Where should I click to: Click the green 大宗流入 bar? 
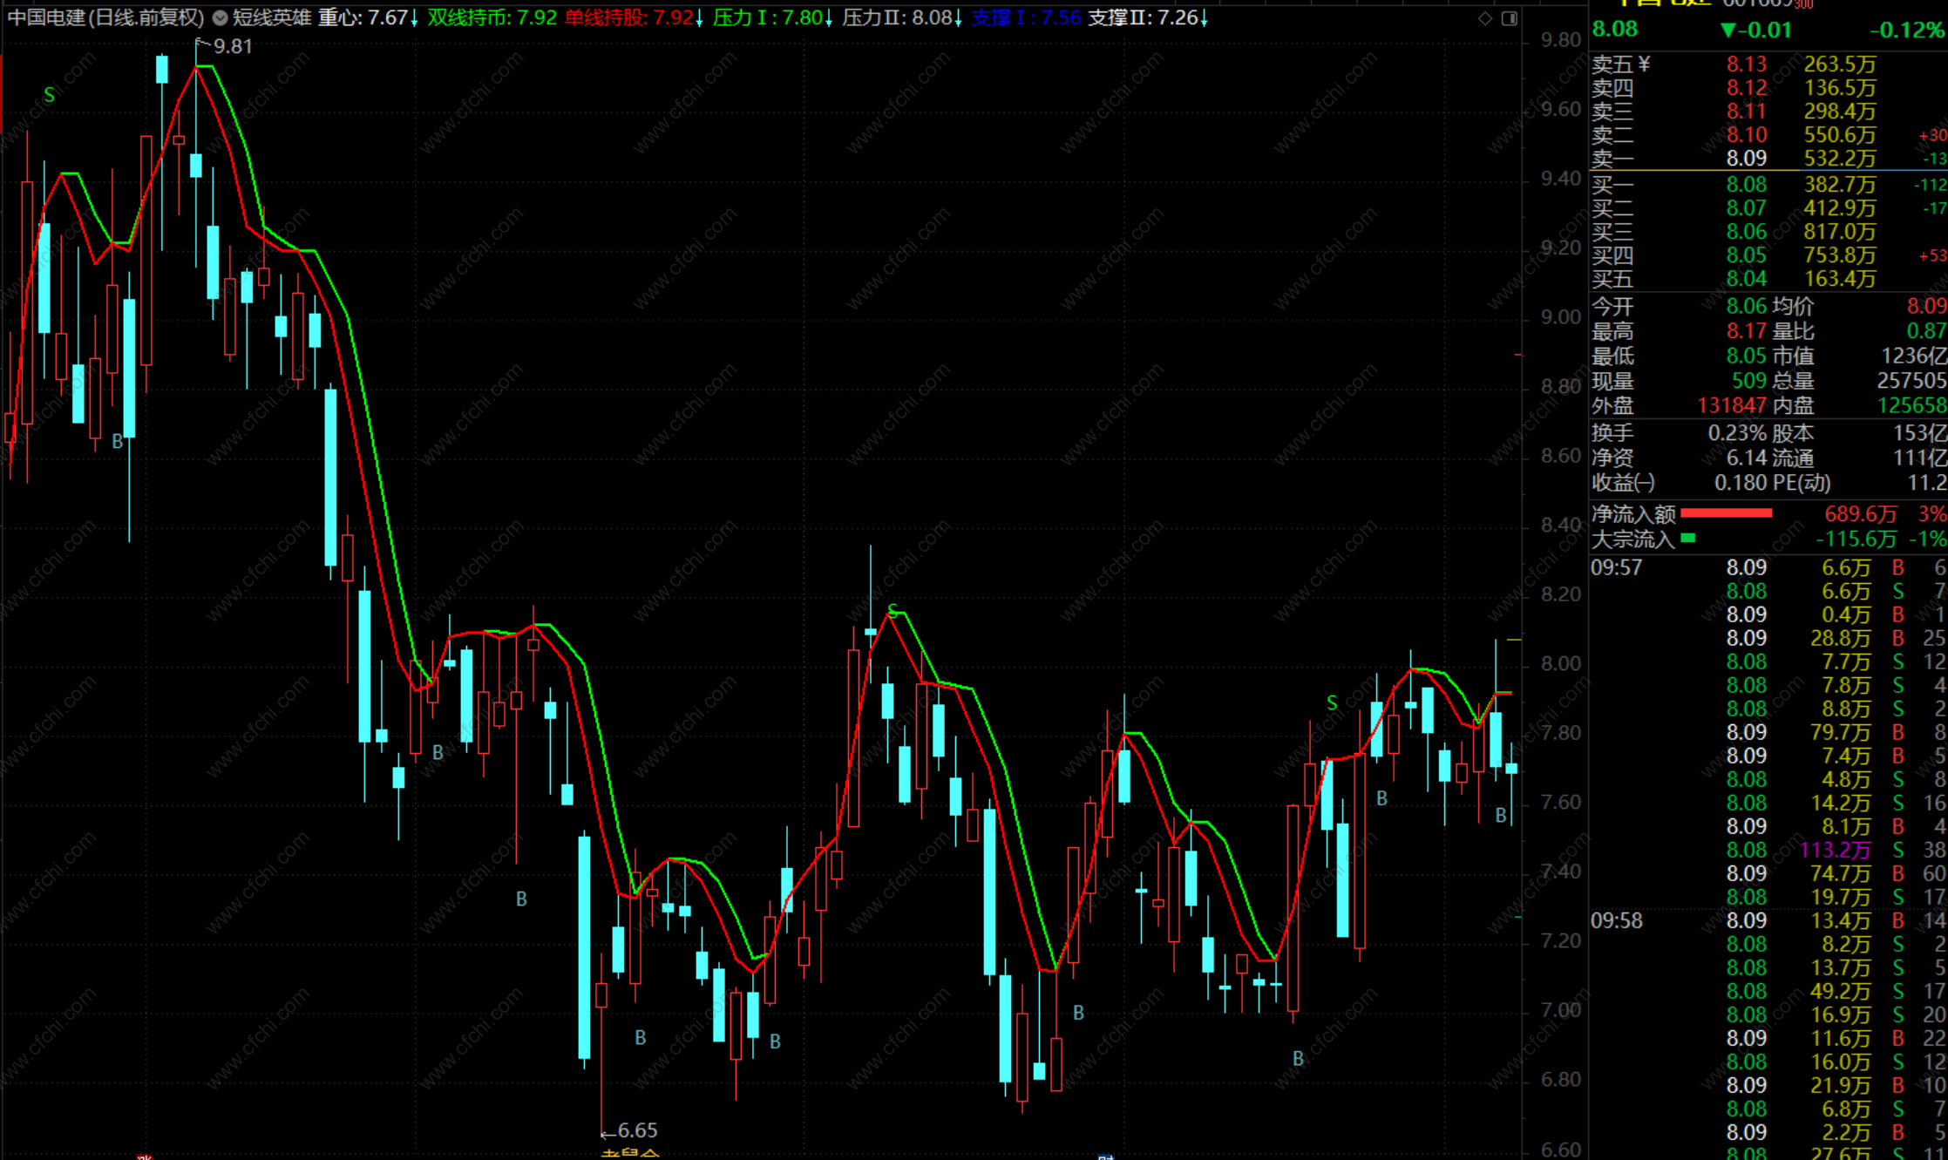pos(1688,539)
